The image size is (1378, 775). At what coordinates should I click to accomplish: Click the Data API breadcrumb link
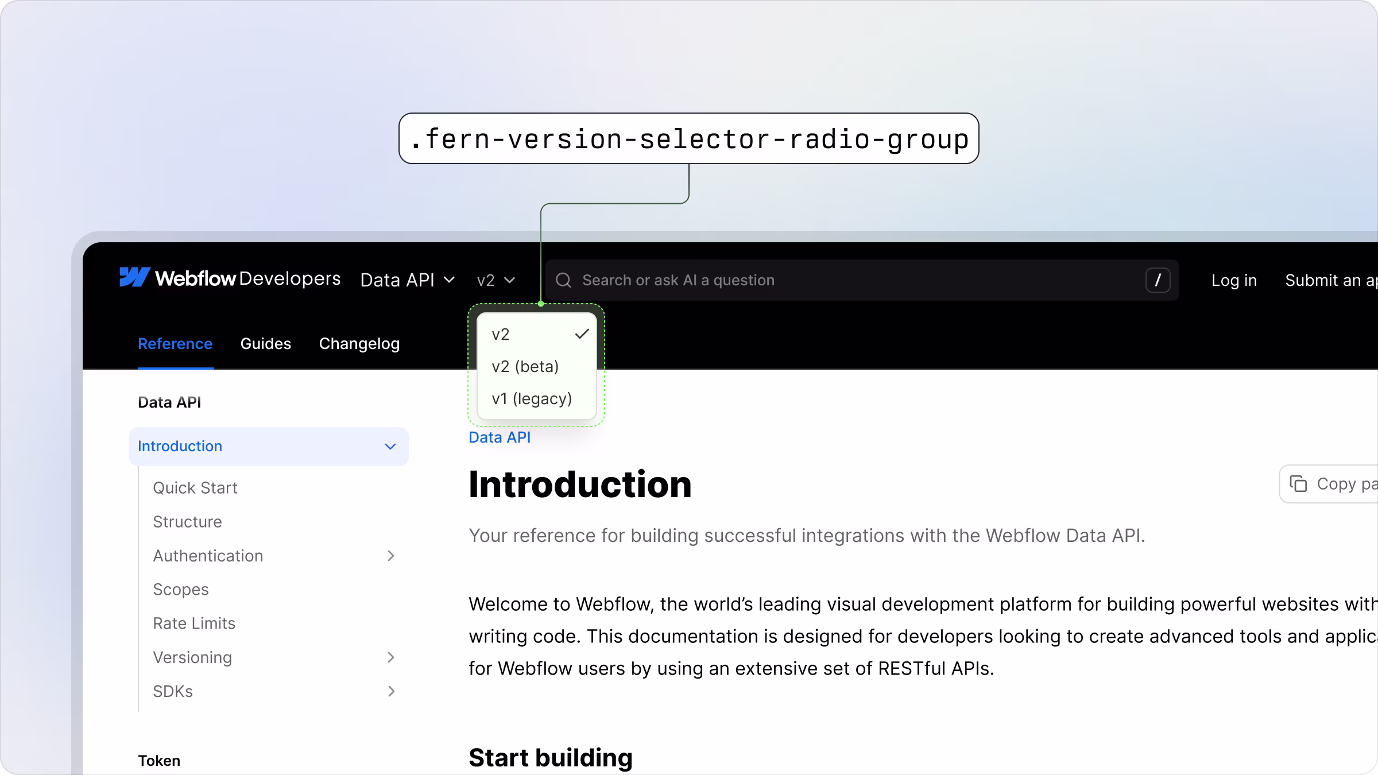coord(499,437)
